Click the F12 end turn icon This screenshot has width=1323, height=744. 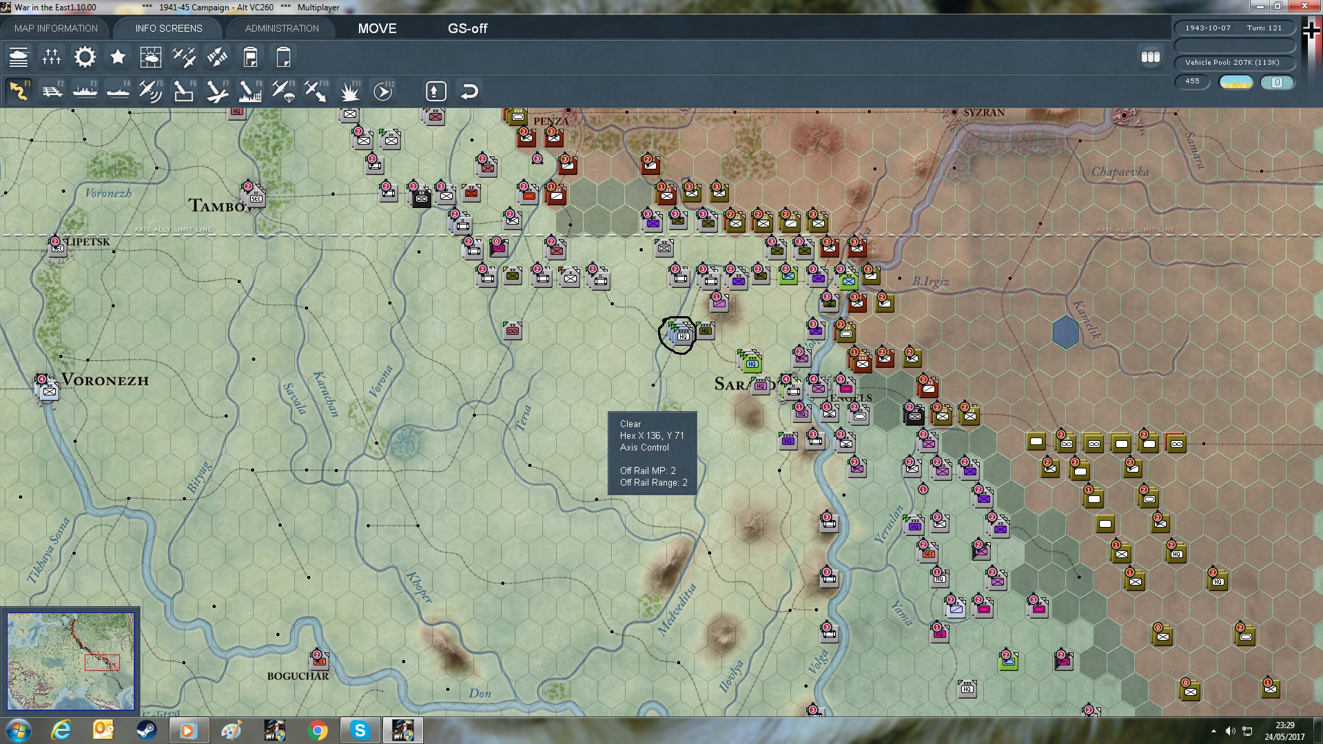click(383, 91)
